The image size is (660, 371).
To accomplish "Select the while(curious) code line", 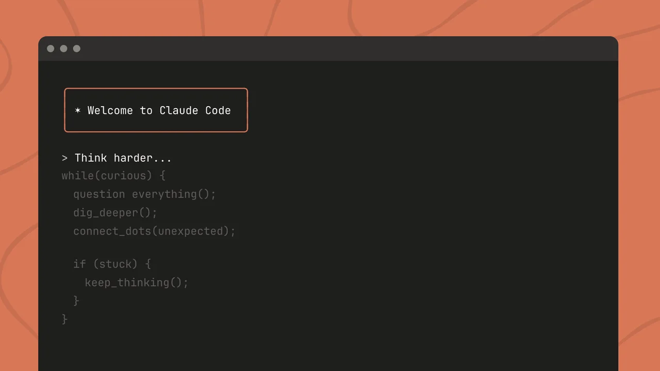I will click(106, 176).
